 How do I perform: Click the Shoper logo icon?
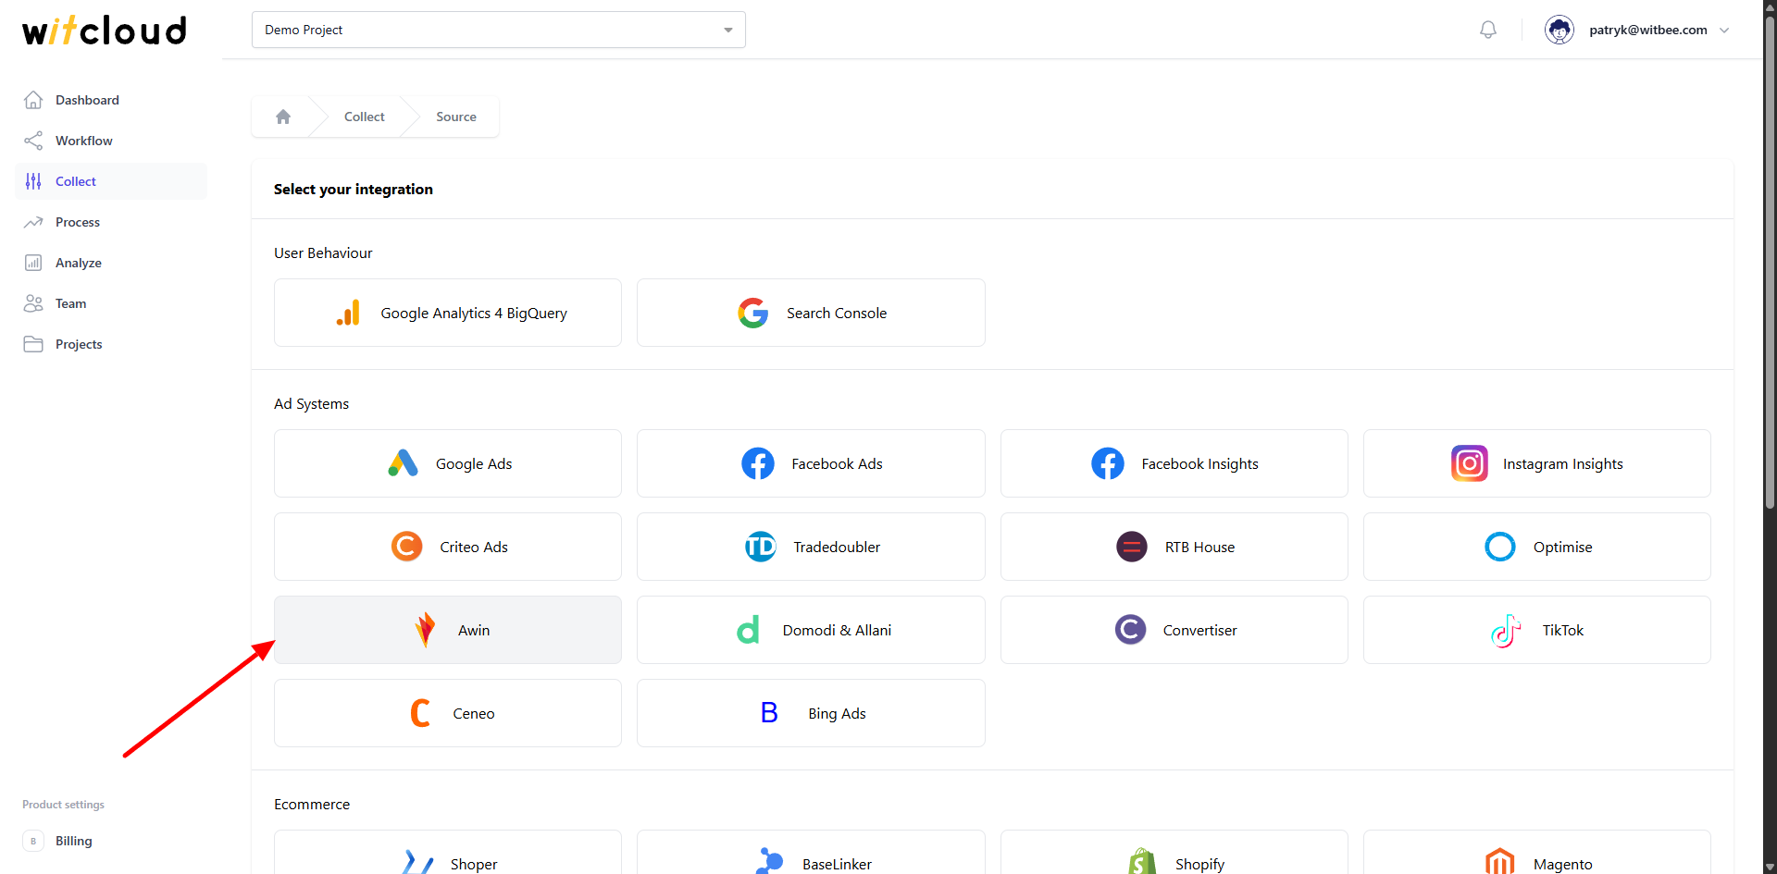click(418, 863)
